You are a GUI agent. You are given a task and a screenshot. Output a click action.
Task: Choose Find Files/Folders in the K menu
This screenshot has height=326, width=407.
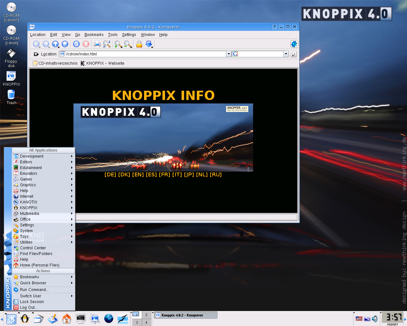[x=43, y=254]
